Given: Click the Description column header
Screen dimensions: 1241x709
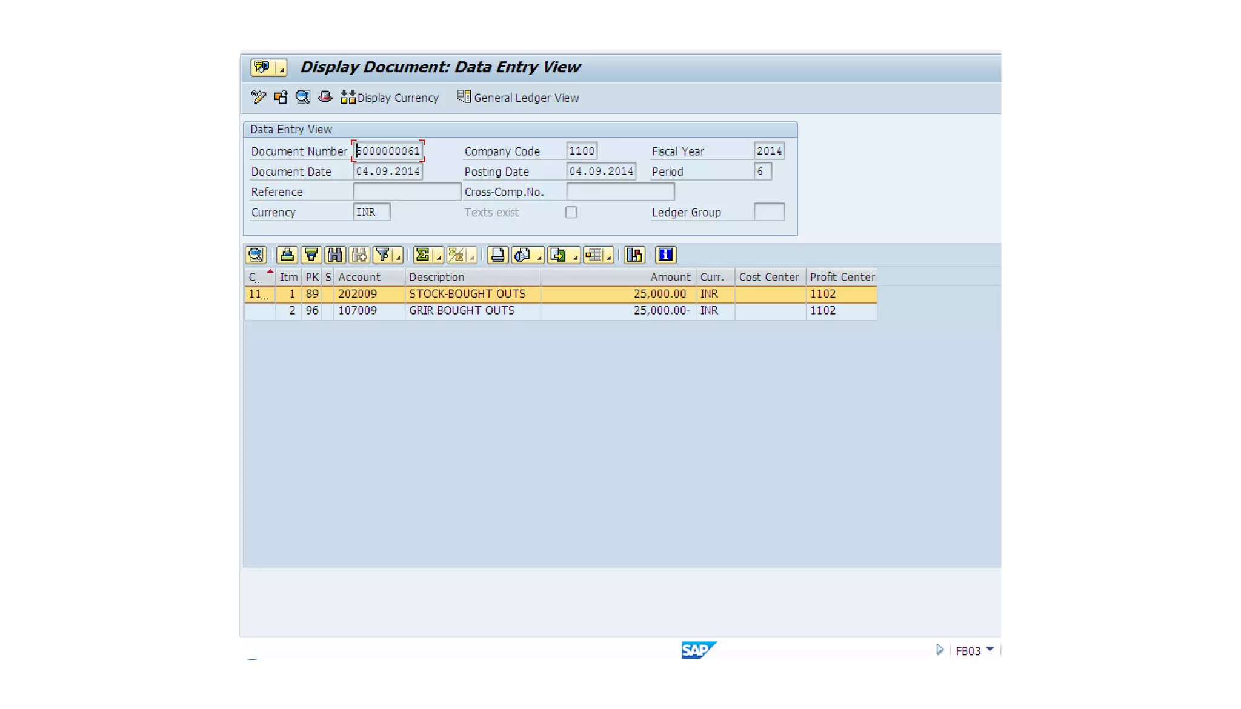Looking at the screenshot, I should coord(473,277).
